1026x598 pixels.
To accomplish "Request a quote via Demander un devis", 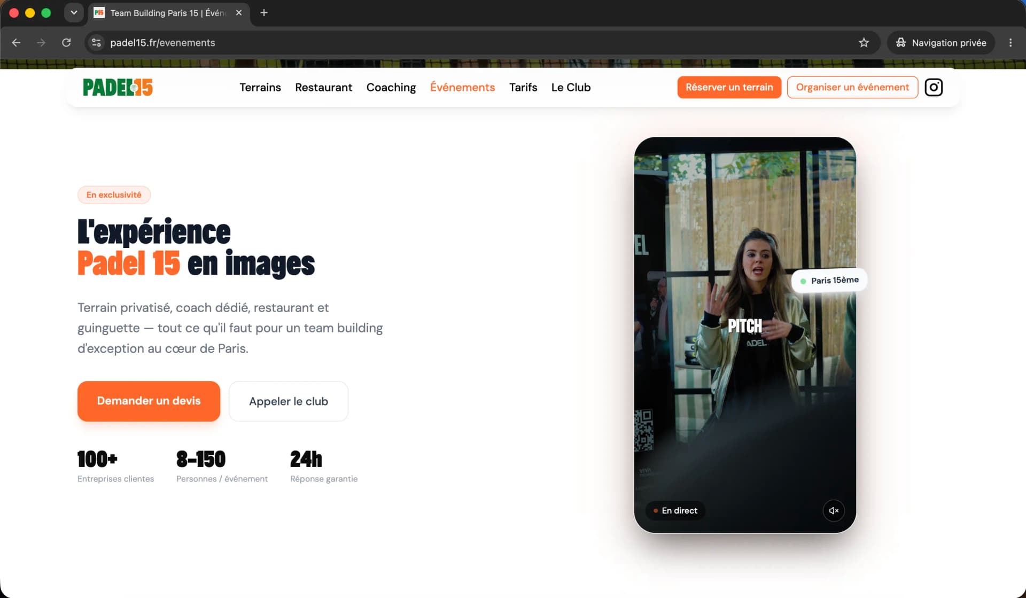I will 149,401.
